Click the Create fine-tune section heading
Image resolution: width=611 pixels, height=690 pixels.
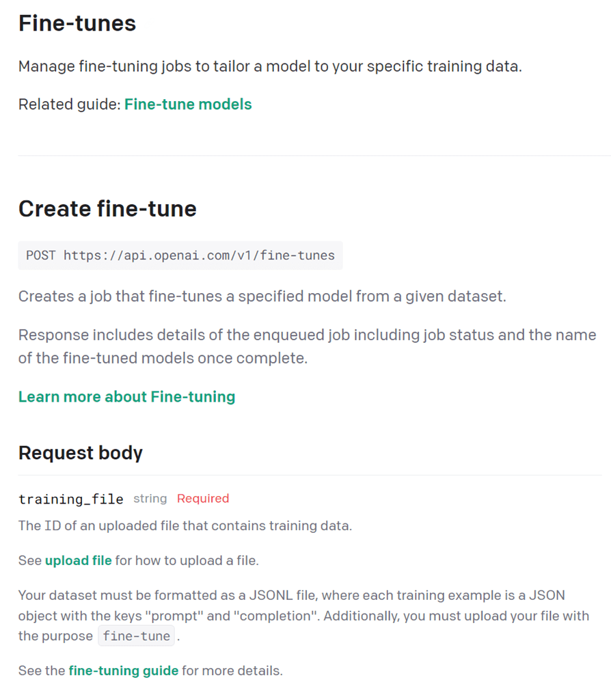tap(107, 209)
